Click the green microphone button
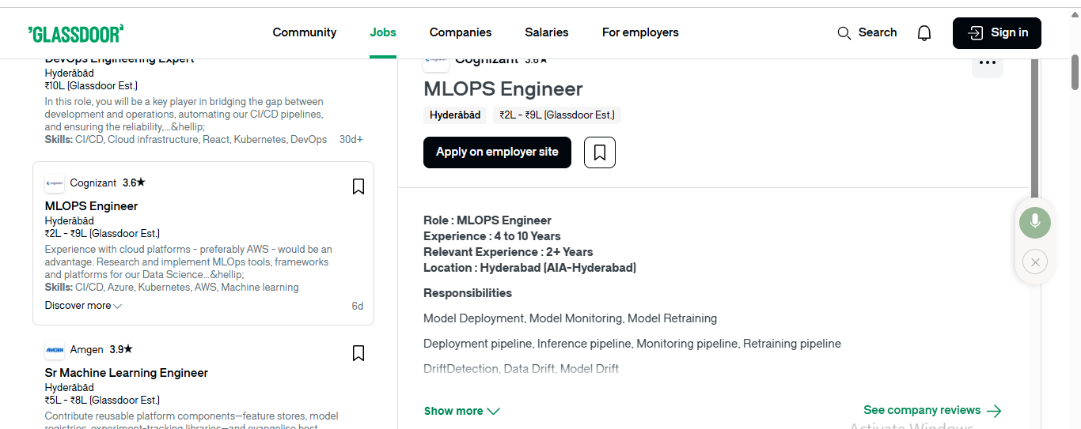The height and width of the screenshot is (429, 1081). pyautogui.click(x=1035, y=223)
